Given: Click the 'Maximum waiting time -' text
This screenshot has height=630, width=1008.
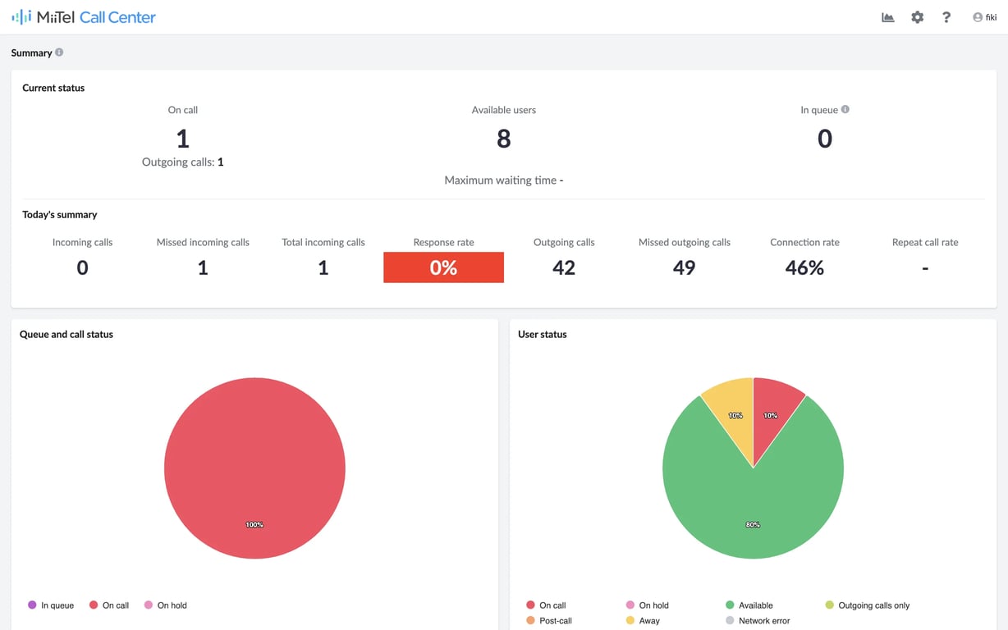Looking at the screenshot, I should pyautogui.click(x=503, y=180).
